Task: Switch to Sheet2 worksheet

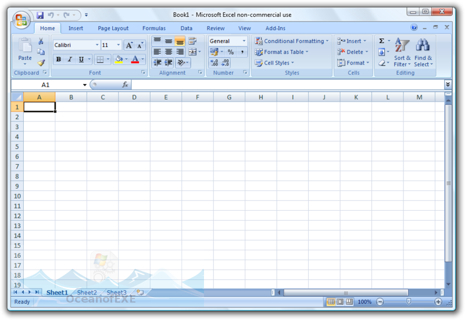Action: point(87,293)
